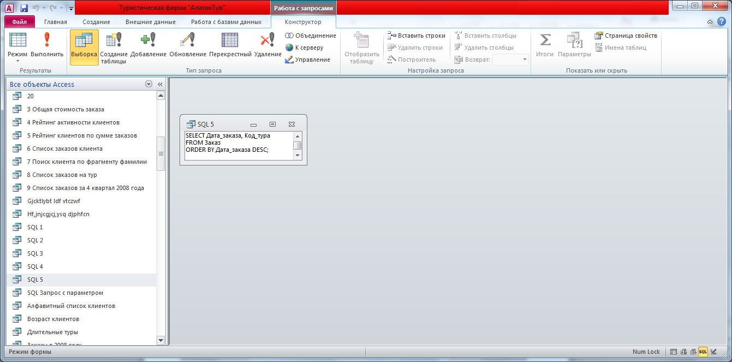Screen dimensions: 732x362
Task: Click SQL editor scroll down arrow
Action: pyautogui.click(x=297, y=155)
